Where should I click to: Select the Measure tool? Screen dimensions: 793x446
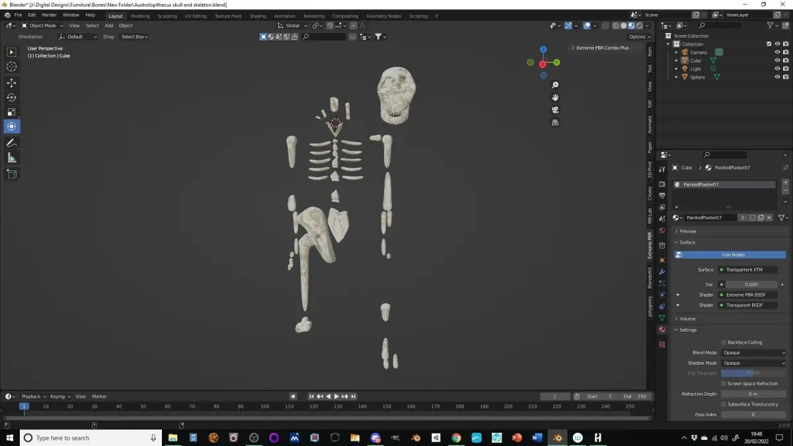tap(11, 158)
